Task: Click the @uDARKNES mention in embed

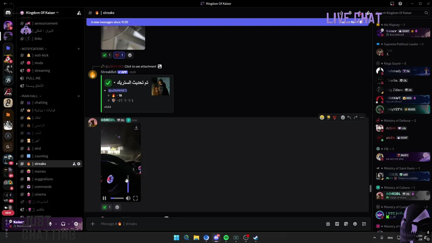Action: click(x=117, y=90)
